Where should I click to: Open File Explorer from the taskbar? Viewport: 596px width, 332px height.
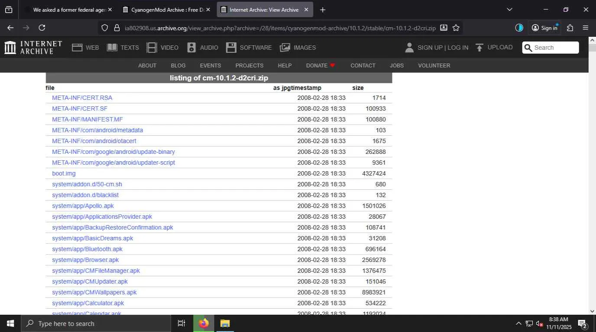(225, 323)
